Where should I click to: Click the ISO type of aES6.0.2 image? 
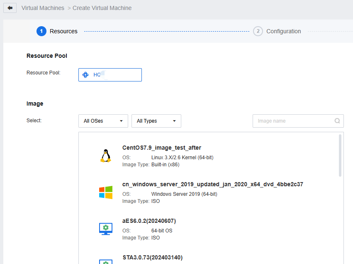click(x=156, y=238)
